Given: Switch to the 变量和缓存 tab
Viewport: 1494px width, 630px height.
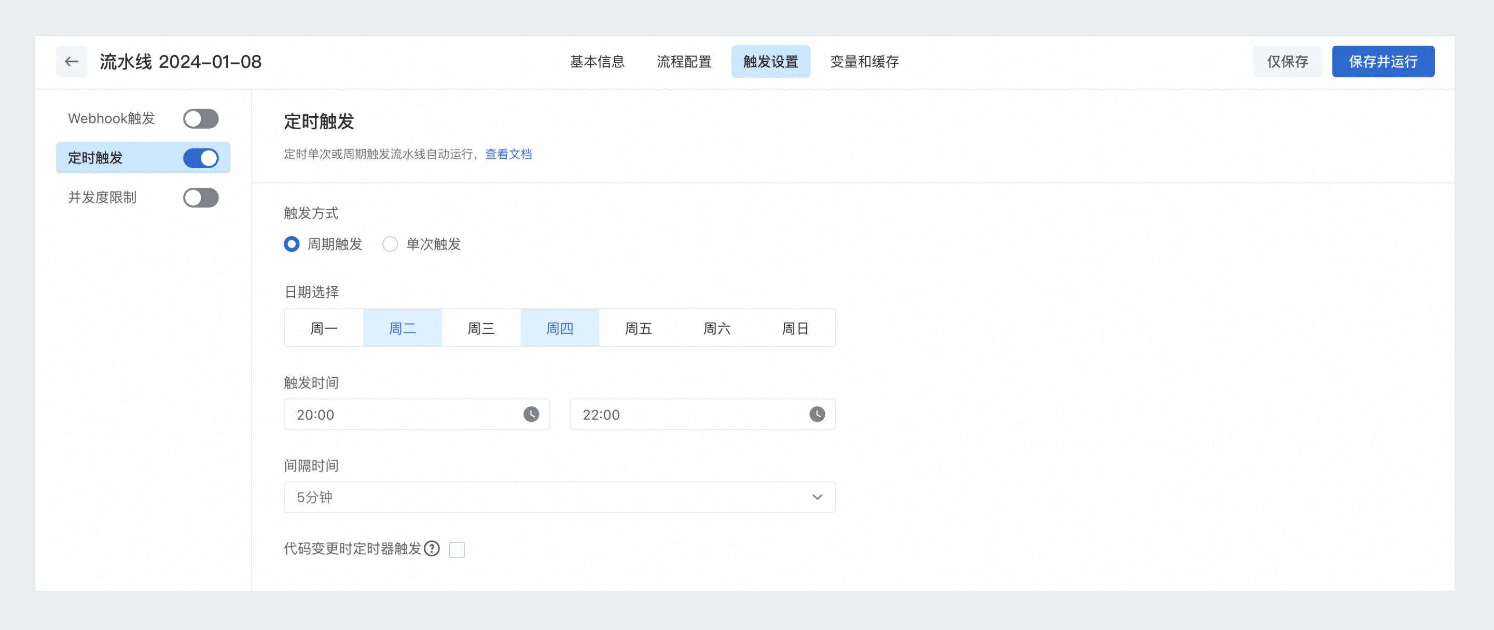Looking at the screenshot, I should click(864, 61).
